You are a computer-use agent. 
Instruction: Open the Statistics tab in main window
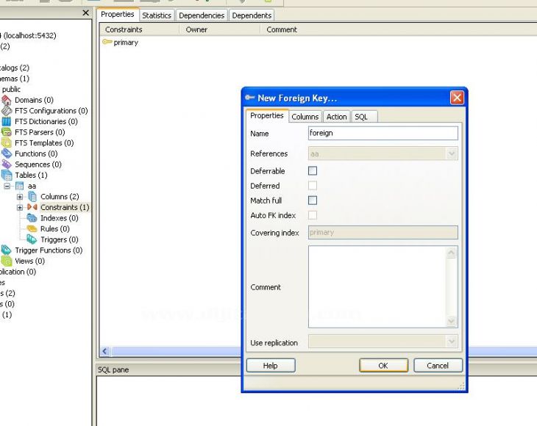coord(157,15)
